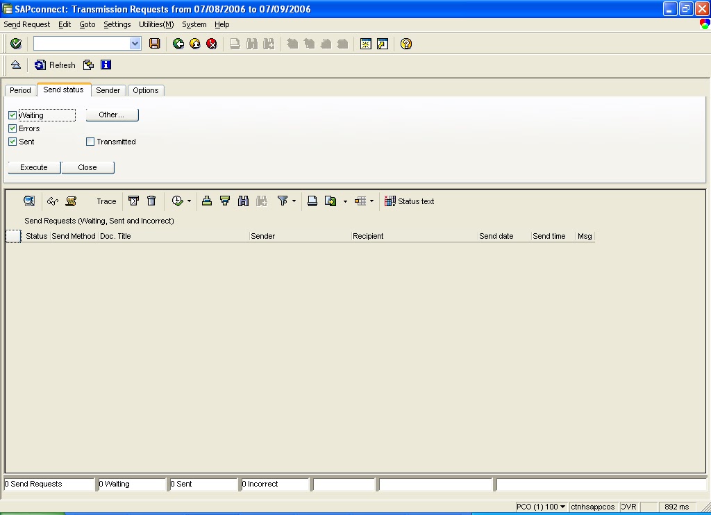Click the Status text button
711x515 pixels.
(x=409, y=201)
